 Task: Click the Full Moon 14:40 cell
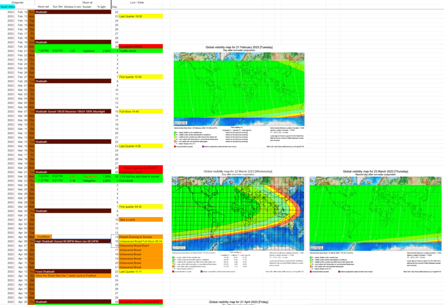pyautogui.click(x=141, y=112)
